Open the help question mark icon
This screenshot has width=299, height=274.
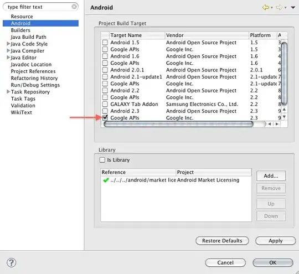click(12, 262)
